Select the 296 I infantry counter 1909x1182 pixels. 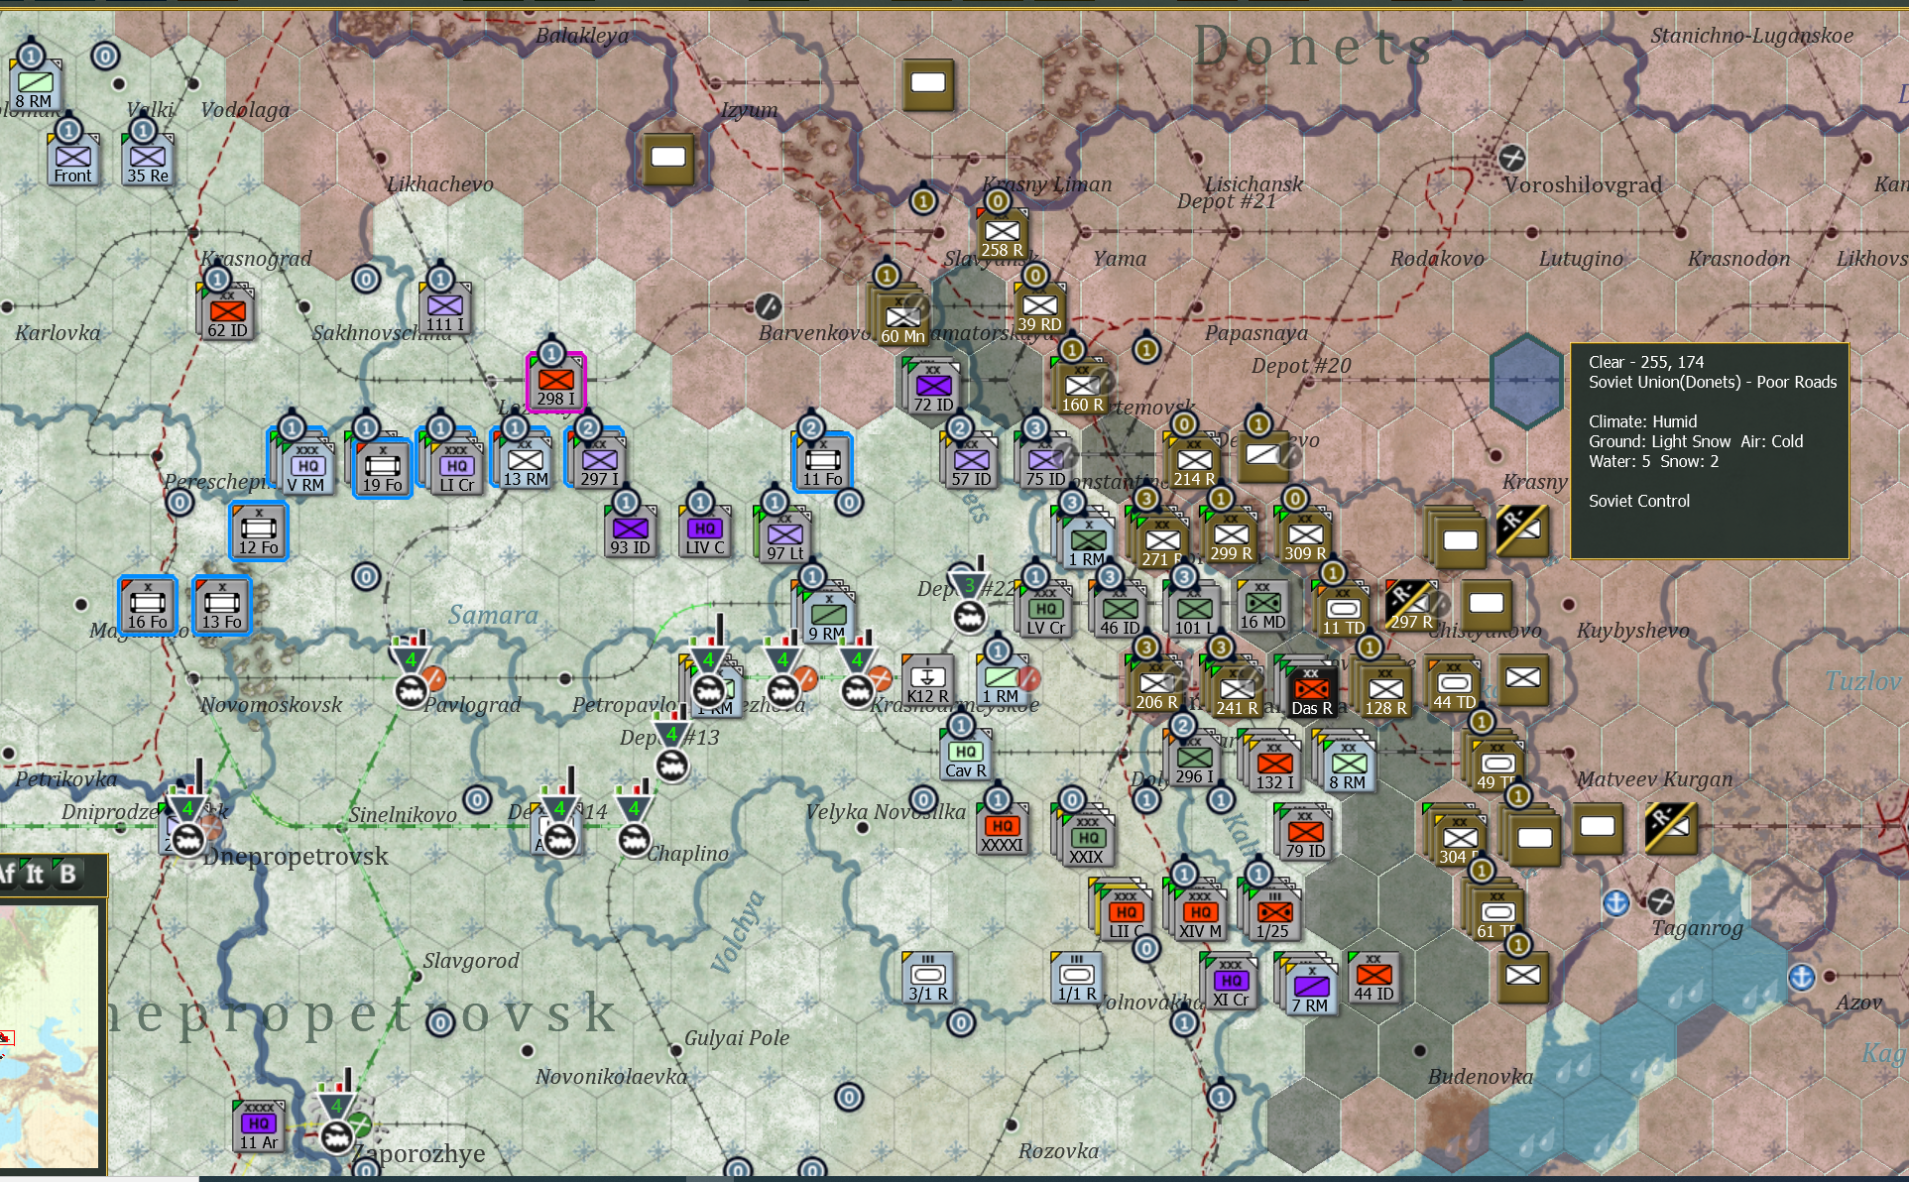pyautogui.click(x=1194, y=761)
